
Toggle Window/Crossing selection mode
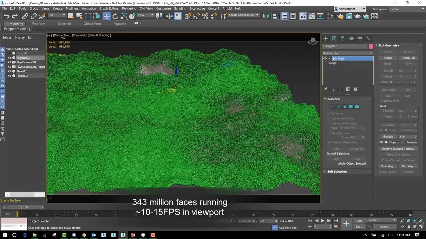pyautogui.click(x=97, y=16)
